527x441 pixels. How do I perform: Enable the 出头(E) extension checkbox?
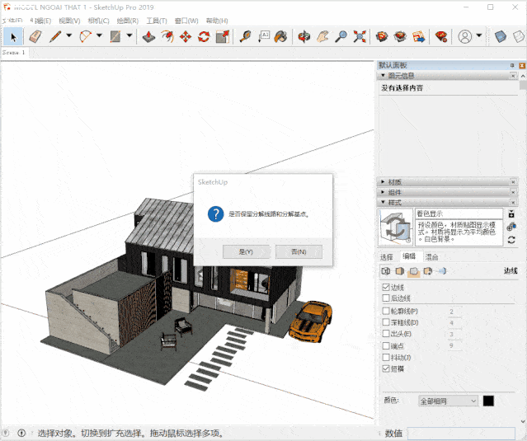386,334
